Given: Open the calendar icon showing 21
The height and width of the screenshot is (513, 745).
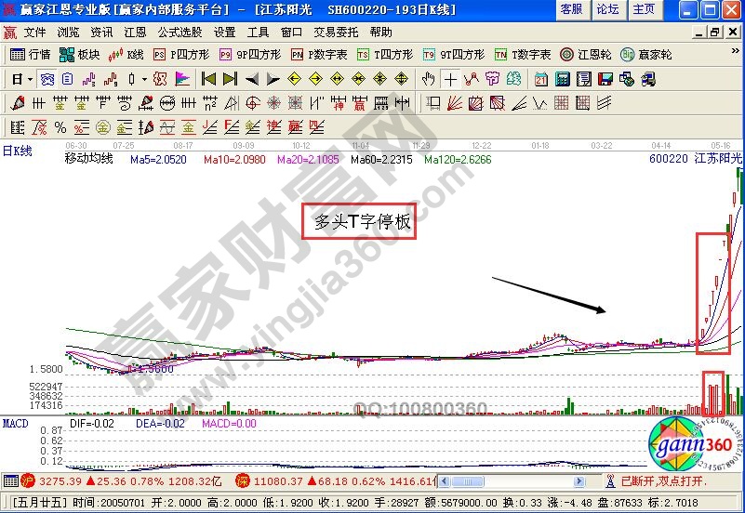Looking at the screenshot, I should pos(542,79).
